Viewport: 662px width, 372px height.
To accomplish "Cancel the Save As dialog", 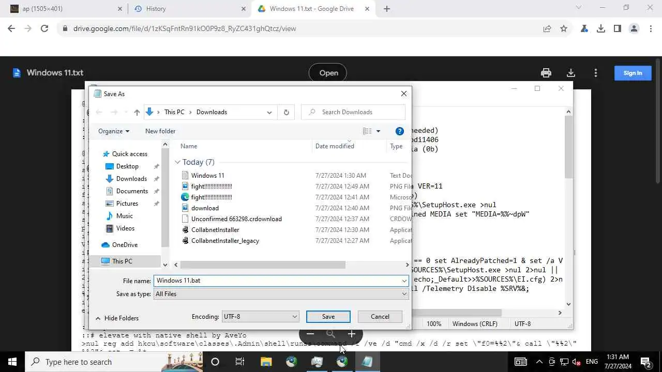I will click(380, 317).
